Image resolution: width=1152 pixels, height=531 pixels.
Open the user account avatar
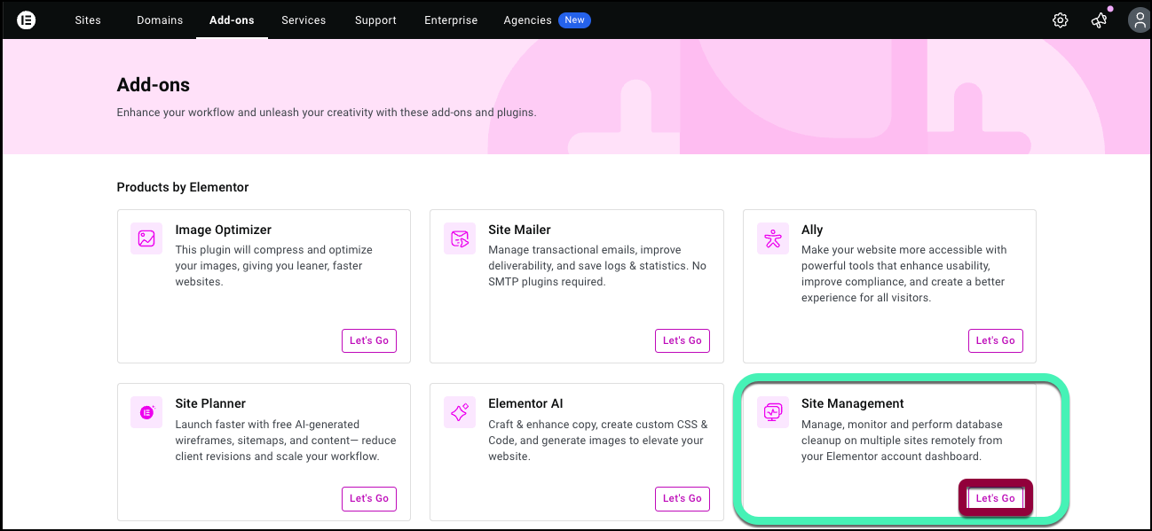coord(1139,20)
